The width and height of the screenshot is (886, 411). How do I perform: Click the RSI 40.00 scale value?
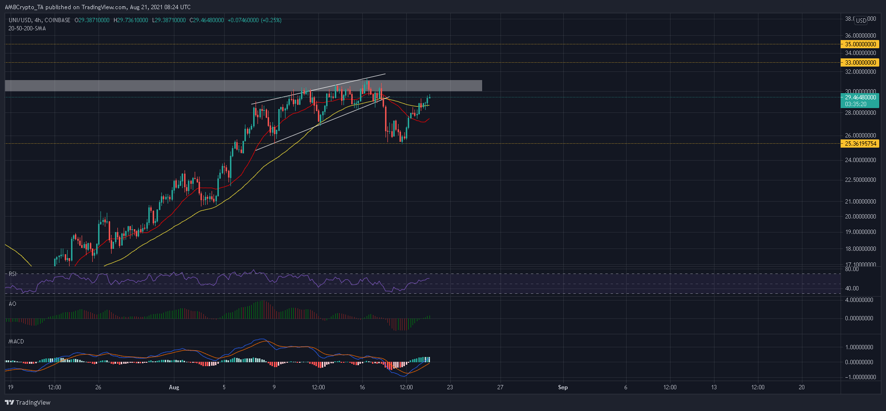[852, 288]
